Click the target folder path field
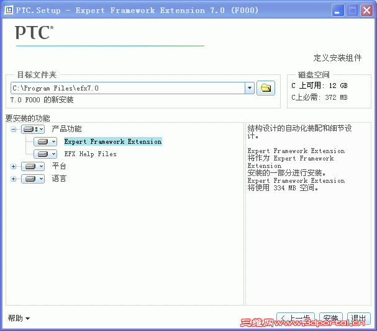The height and width of the screenshot is (331, 377). click(128, 88)
